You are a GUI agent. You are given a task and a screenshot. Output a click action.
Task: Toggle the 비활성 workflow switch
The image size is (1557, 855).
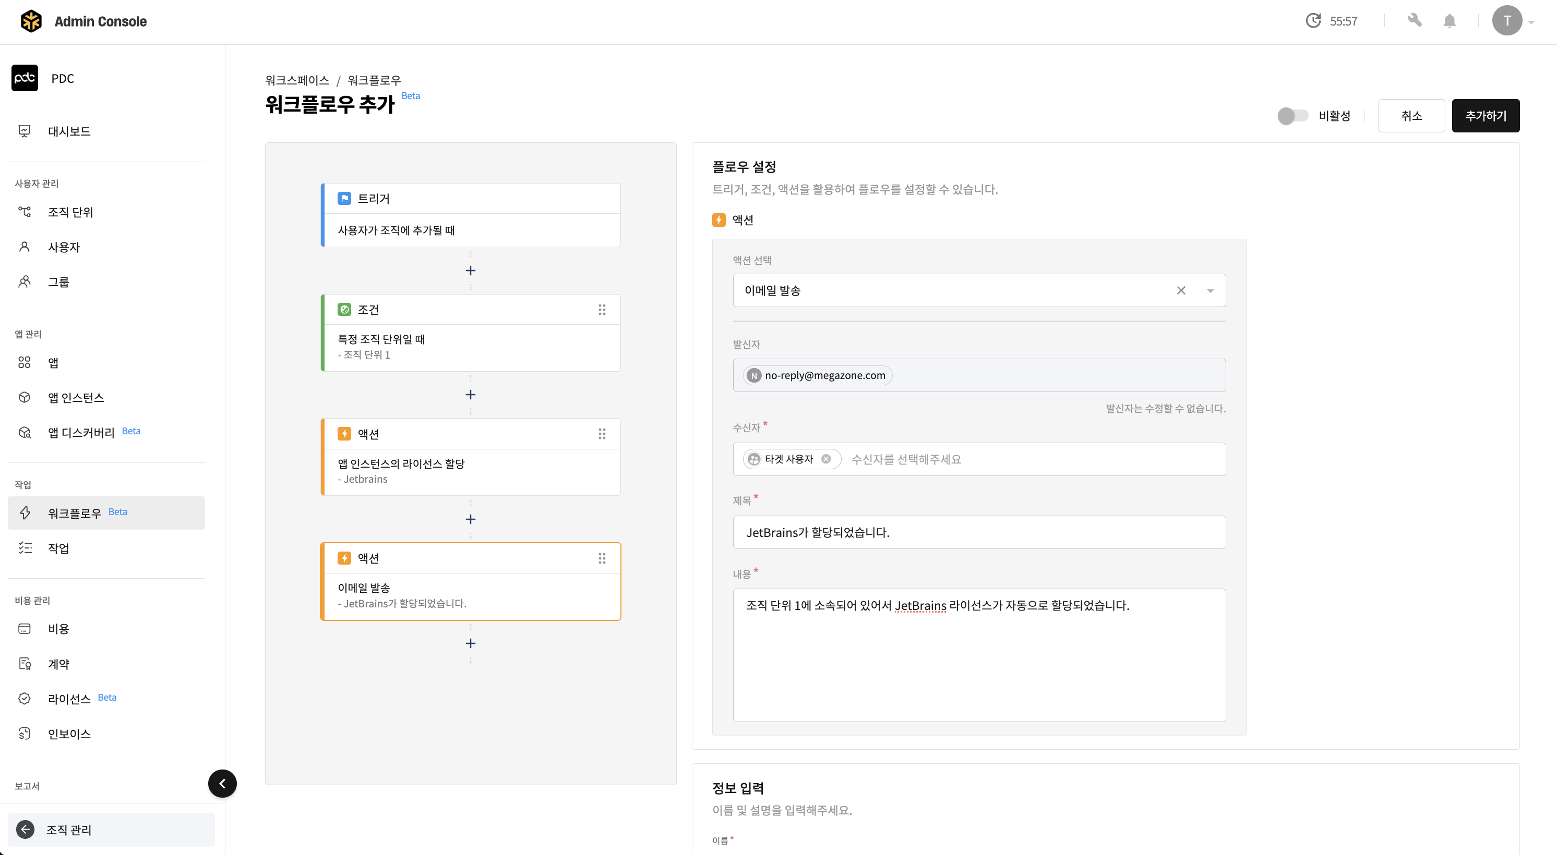(x=1292, y=116)
